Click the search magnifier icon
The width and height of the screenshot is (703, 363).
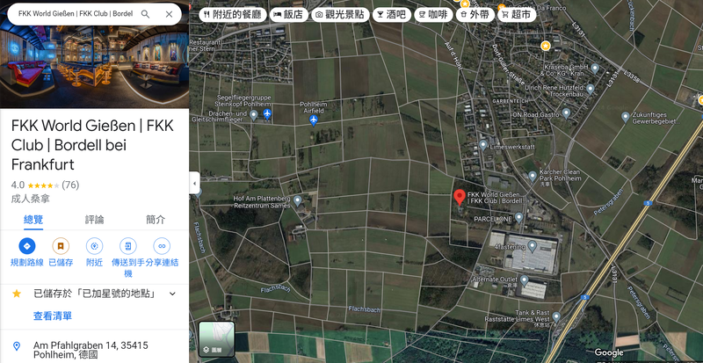pyautogui.click(x=145, y=14)
